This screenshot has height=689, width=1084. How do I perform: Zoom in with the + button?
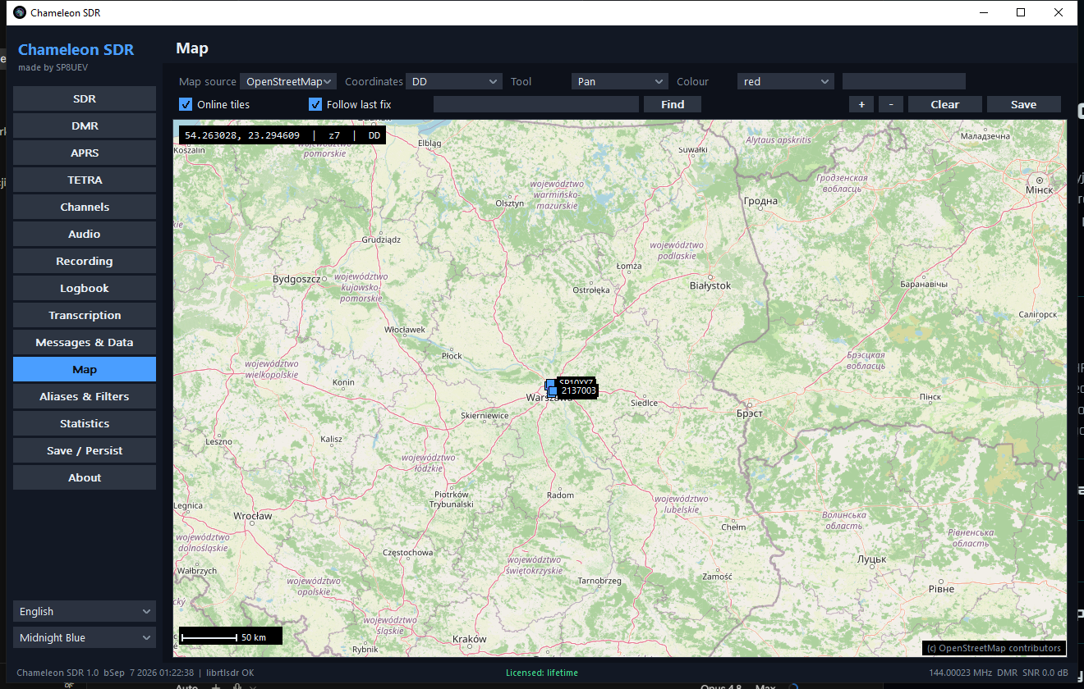pos(861,104)
